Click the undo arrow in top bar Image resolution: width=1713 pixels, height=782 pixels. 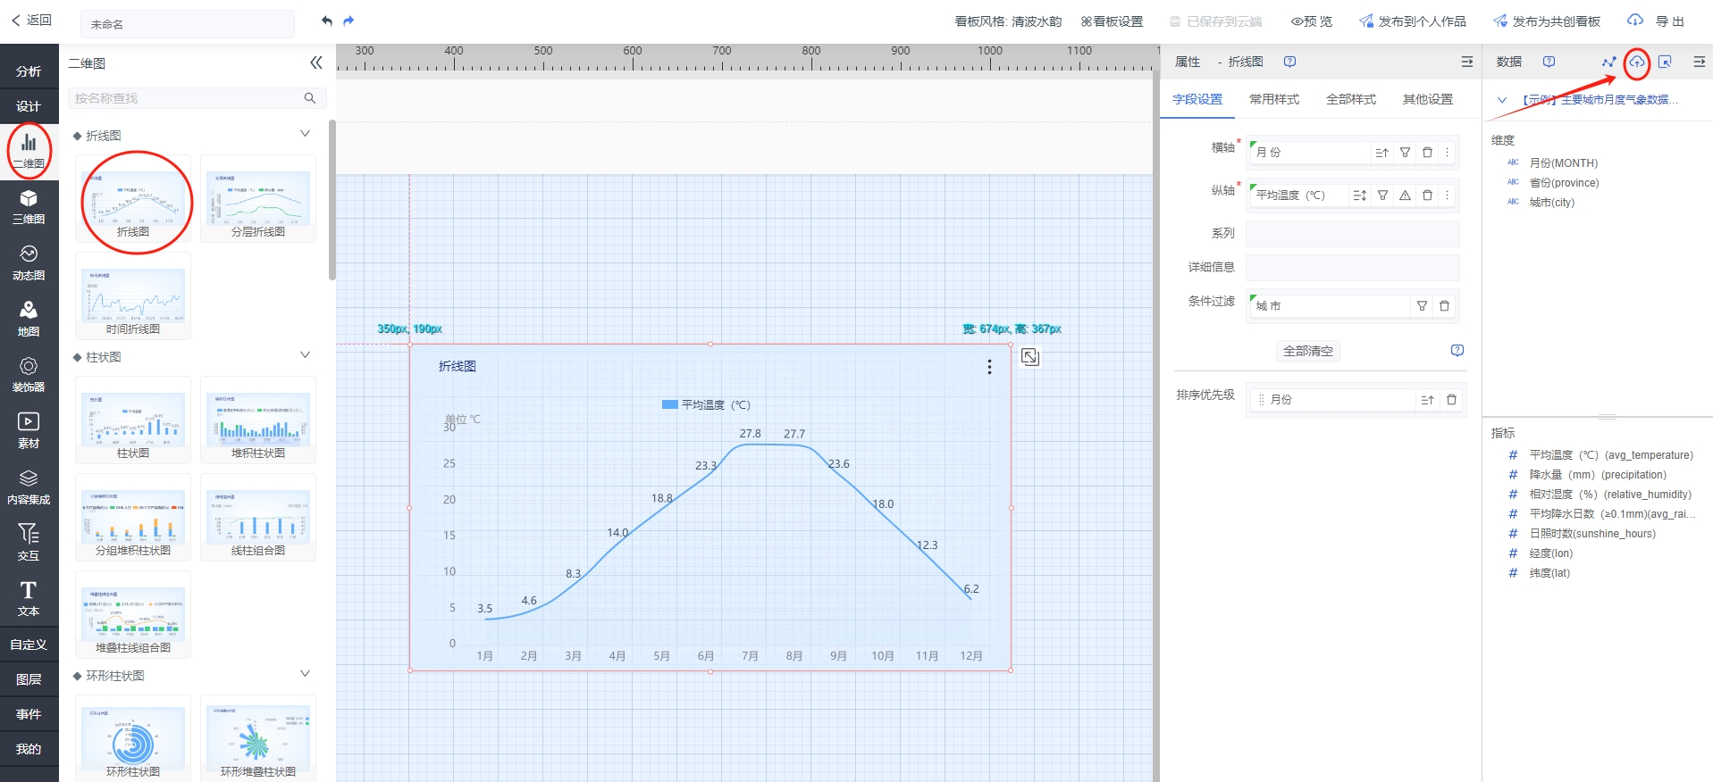click(327, 21)
